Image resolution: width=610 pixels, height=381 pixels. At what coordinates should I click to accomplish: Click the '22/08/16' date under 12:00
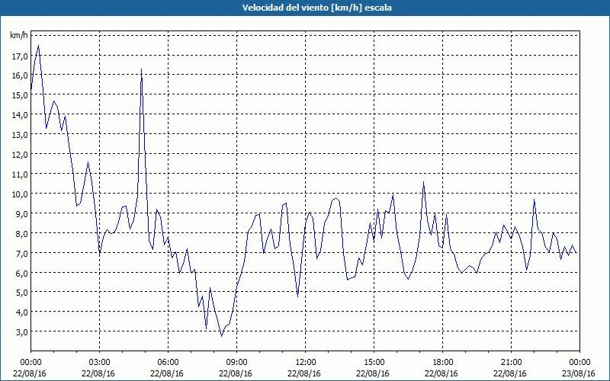tap(306, 373)
